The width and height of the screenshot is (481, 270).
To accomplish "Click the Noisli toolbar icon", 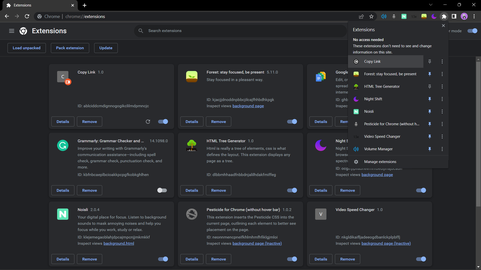I will [x=404, y=16].
